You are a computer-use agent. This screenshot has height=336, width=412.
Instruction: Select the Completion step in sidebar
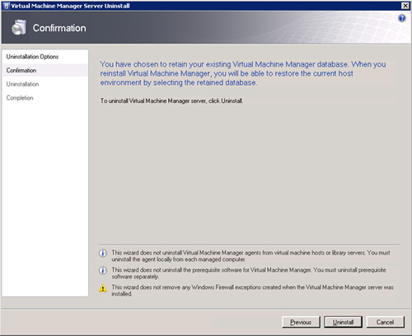[20, 98]
